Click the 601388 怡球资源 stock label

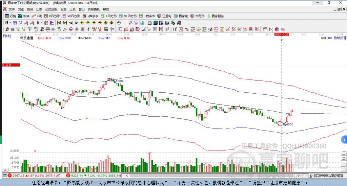click(334, 38)
